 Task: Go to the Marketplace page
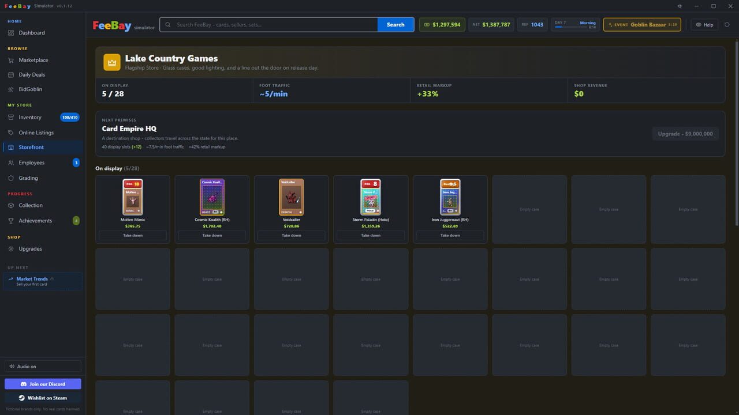click(43, 60)
